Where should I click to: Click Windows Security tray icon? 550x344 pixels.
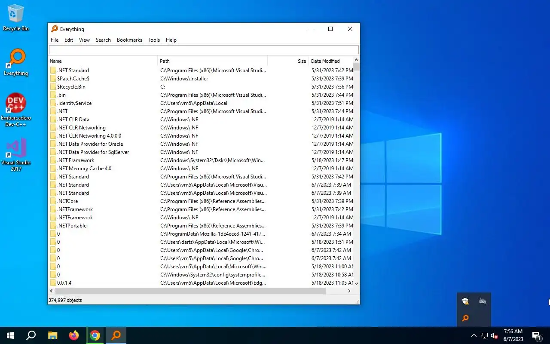465,301
